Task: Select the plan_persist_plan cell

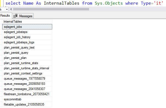Action: coord(27,58)
